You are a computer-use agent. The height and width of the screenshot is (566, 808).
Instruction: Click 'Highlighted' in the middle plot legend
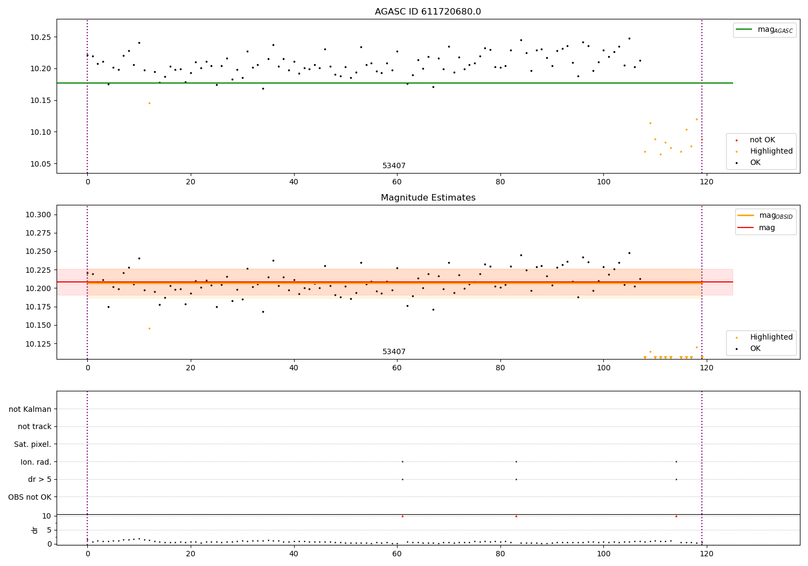(x=764, y=337)
